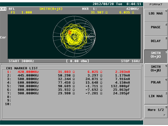Click empty marker slot 8:

click(9, 97)
